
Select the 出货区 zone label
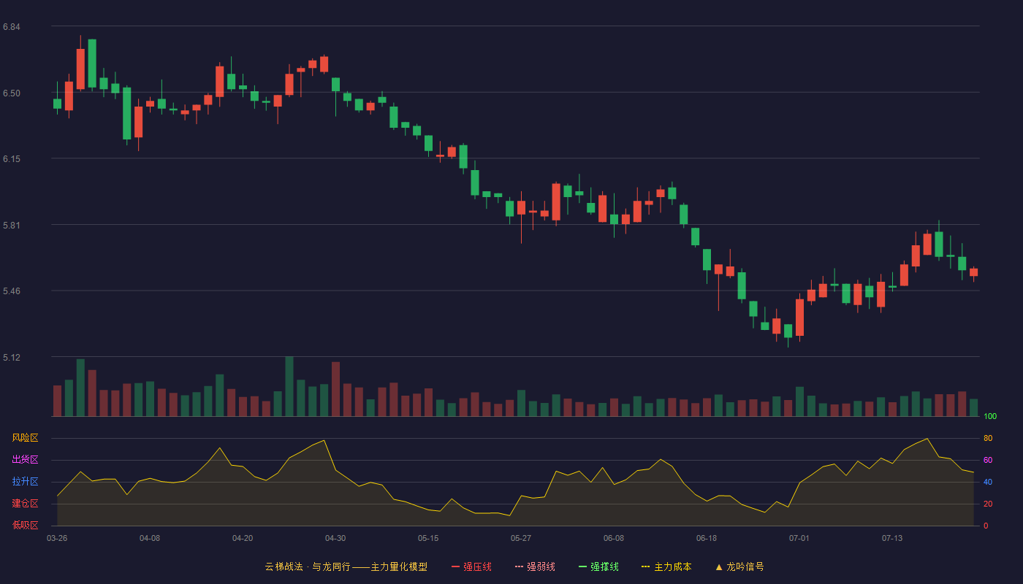click(25, 460)
